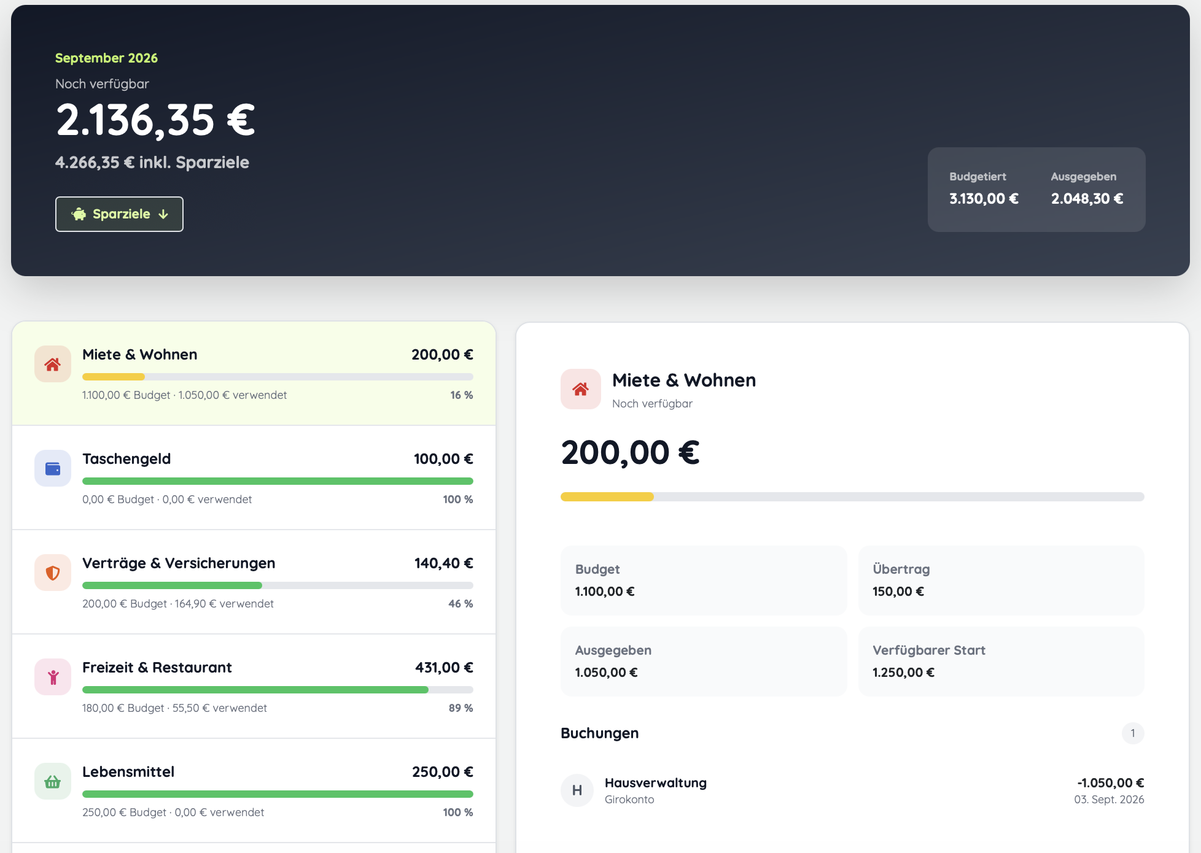1201x853 pixels.
Task: Click the piggy bank icon on Sparziele
Action: 79,214
